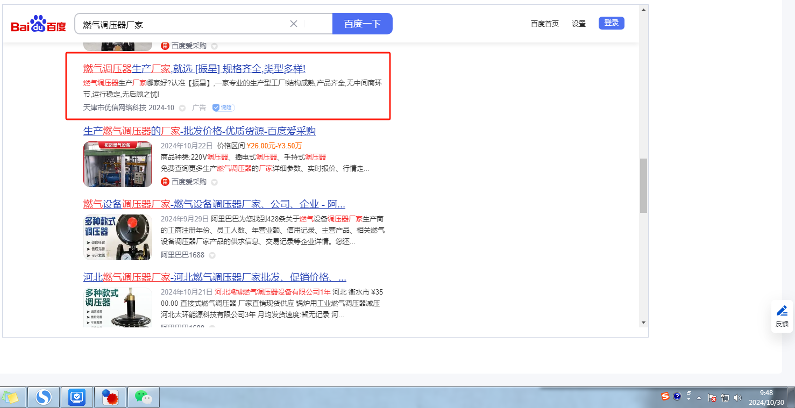Open 设置 in the top navigation

click(579, 24)
